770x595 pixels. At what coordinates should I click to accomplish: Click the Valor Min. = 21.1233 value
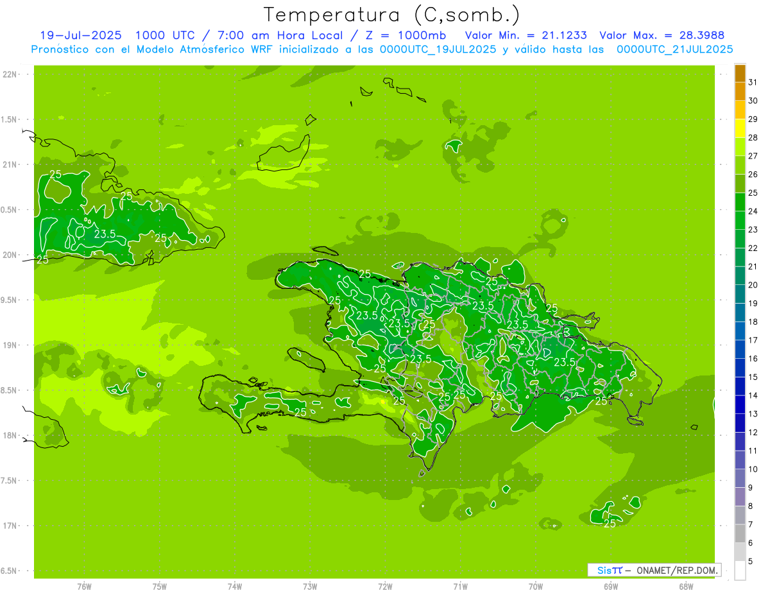pyautogui.click(x=526, y=35)
